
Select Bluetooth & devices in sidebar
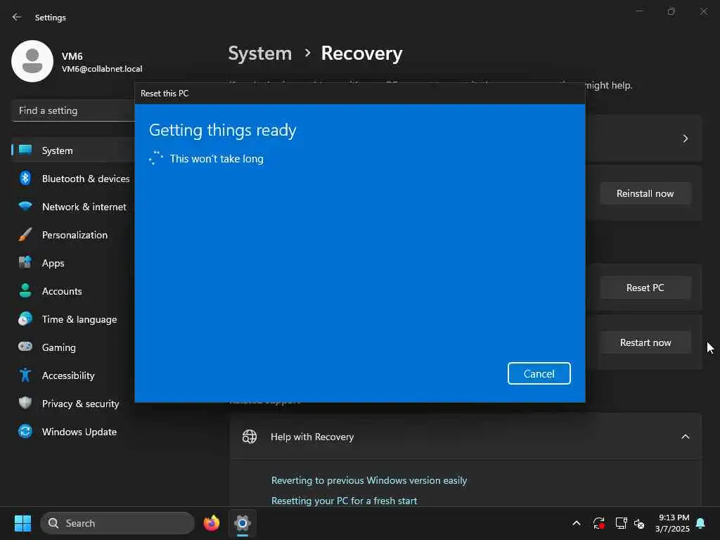[73, 179]
